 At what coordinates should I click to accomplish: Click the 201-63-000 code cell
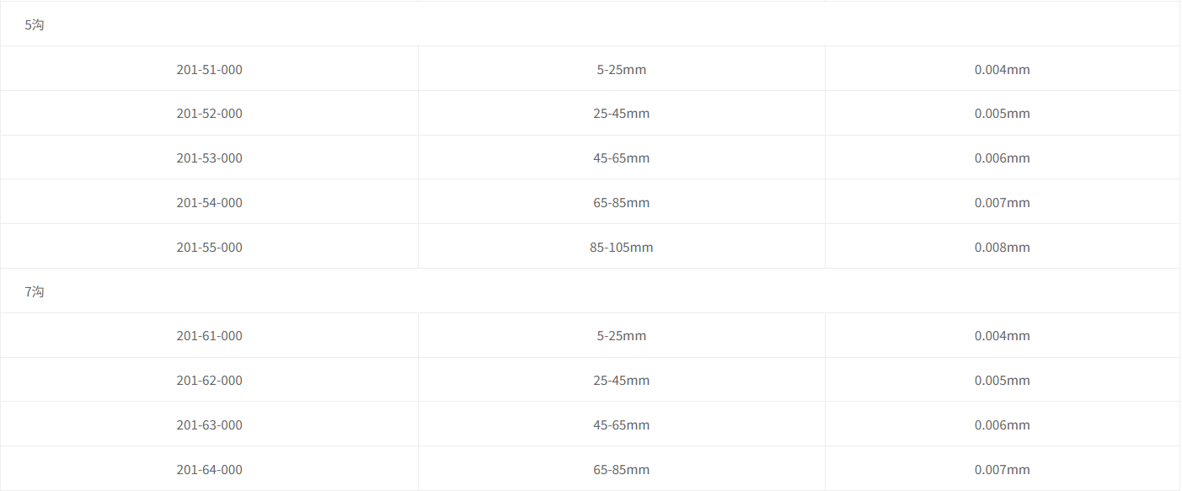(x=209, y=425)
